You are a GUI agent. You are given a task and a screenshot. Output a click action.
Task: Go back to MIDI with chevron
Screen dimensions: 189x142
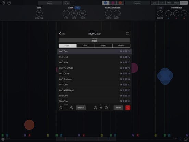[62, 34]
